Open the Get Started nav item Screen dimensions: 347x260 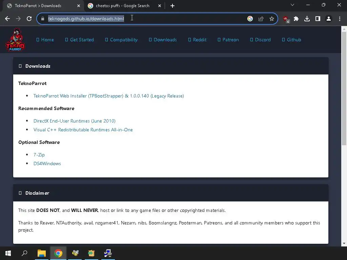pyautogui.click(x=80, y=40)
